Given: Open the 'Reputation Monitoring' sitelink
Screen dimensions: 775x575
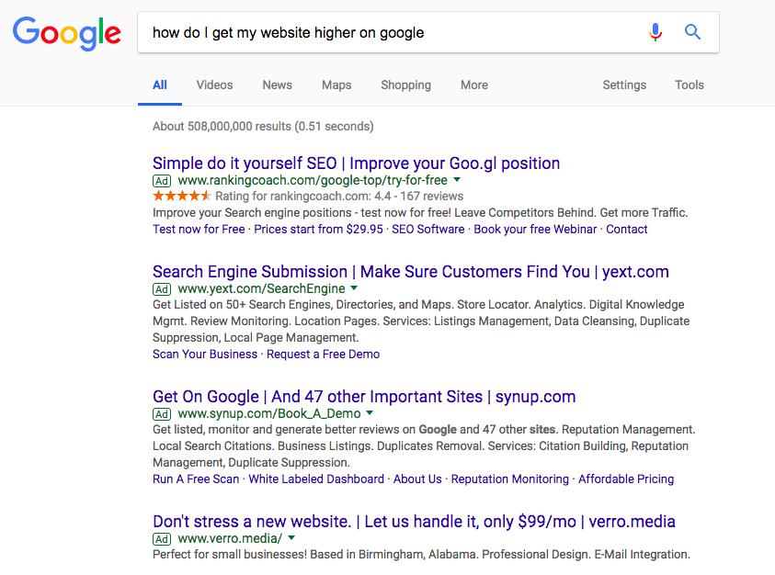Looking at the screenshot, I should pos(510,479).
